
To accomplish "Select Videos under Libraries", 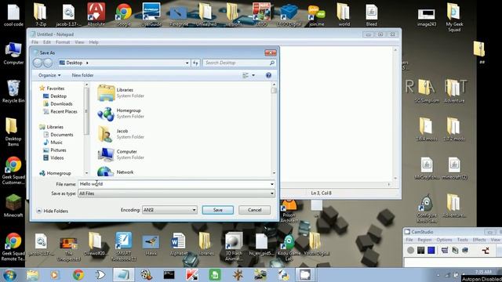I will coord(53,158).
